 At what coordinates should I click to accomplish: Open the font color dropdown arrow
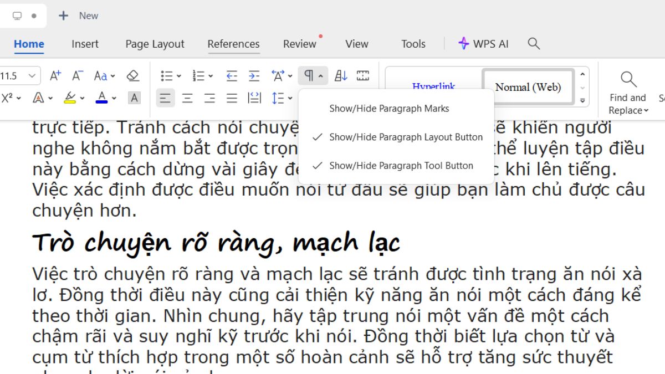[114, 99]
